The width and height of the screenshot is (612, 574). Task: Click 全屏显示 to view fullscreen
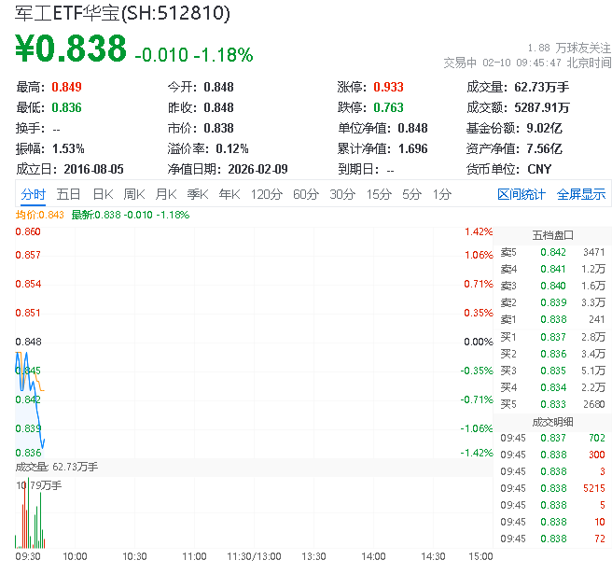click(x=580, y=194)
